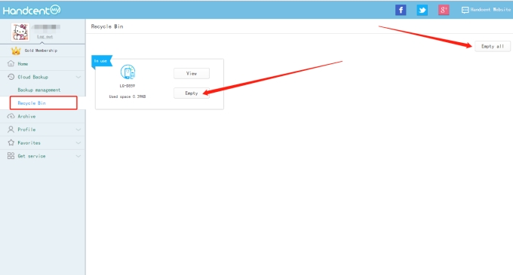This screenshot has height=275, width=513.
Task: Click the Hello Kitty profile avatar
Action: (20, 32)
